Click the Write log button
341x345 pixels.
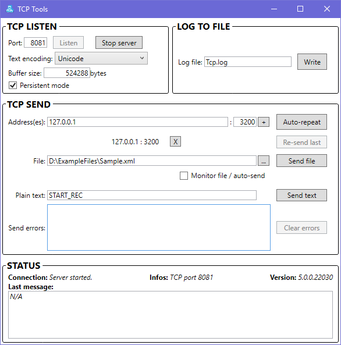(312, 62)
